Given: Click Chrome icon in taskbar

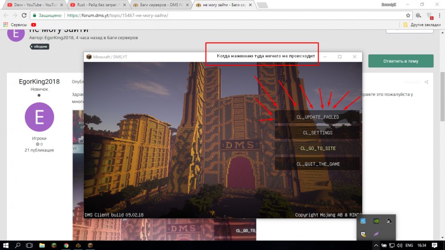Looking at the screenshot, I should 66,245.
